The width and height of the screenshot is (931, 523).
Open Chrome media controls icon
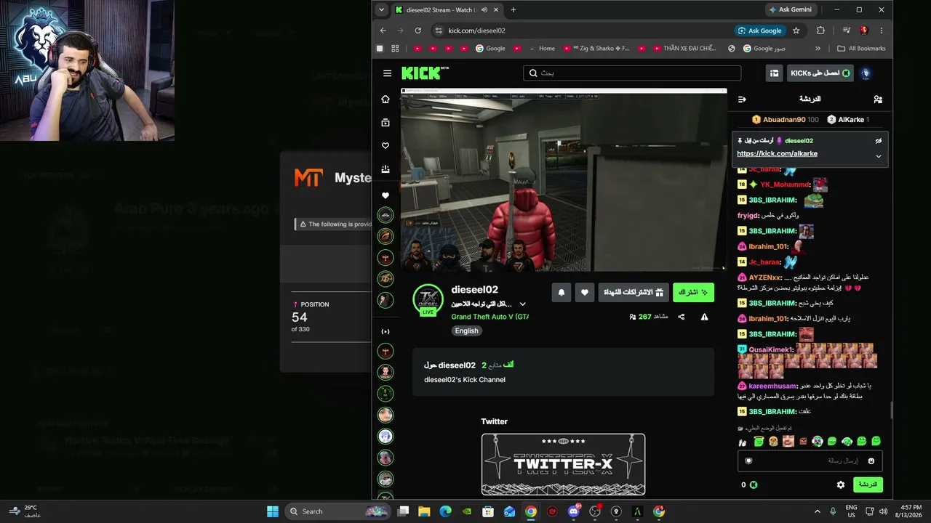tap(847, 31)
